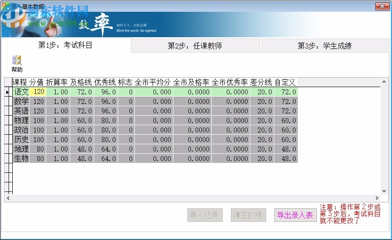Image resolution: width=392 pixels, height=240 pixels.
Task: Click the row selector beside 生物
Action: pos(8,159)
